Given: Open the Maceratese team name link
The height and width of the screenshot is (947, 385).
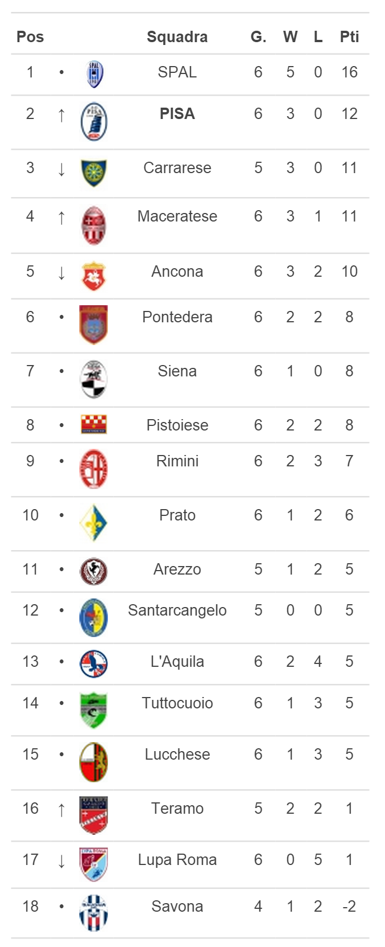Looking at the screenshot, I should pyautogui.click(x=177, y=216).
